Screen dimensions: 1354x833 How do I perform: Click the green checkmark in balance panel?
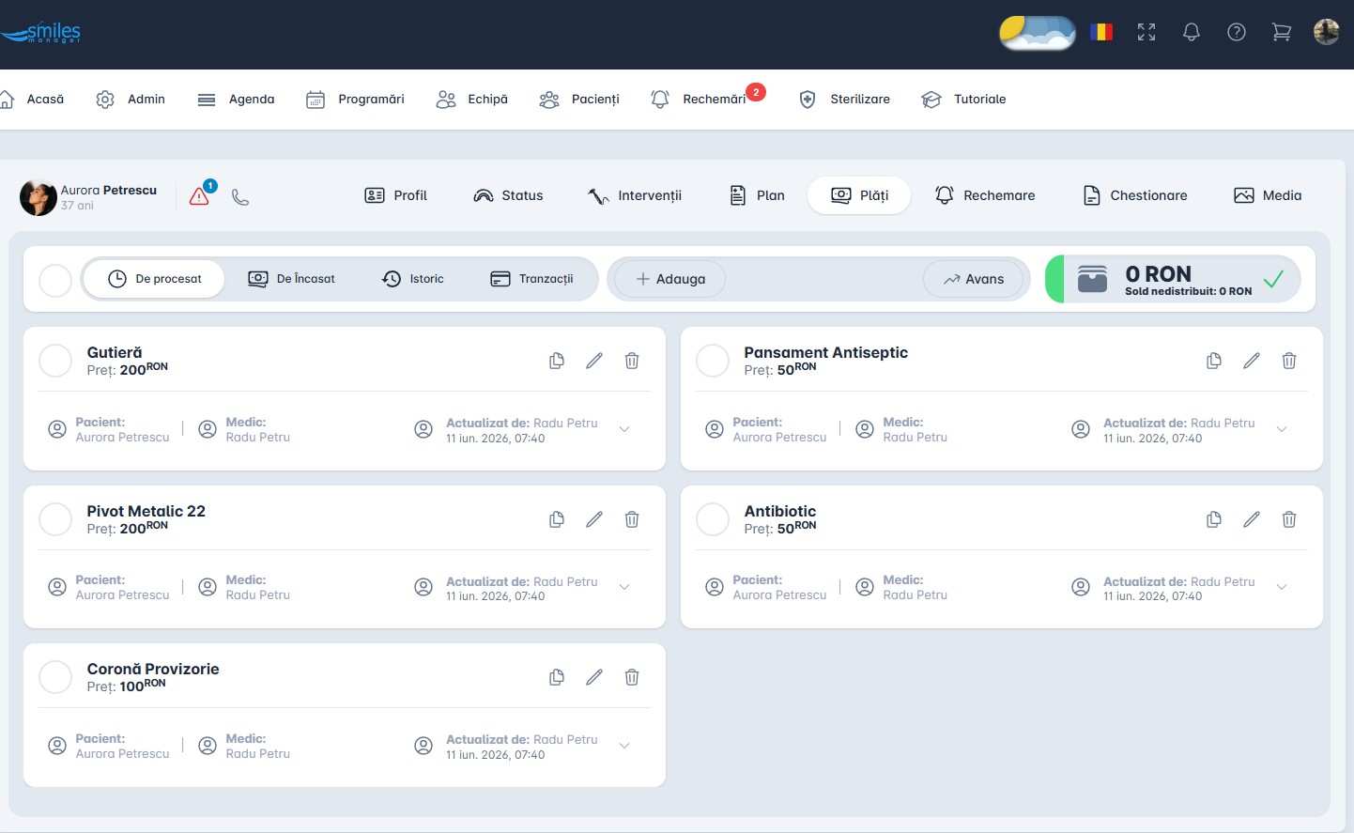[x=1273, y=279]
